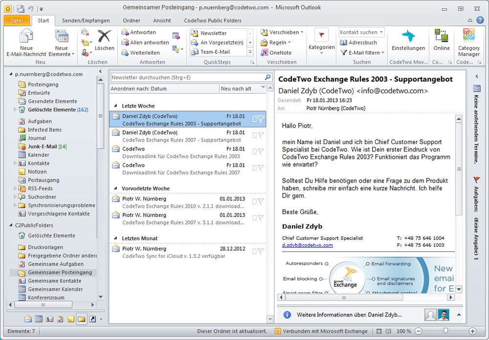Image resolution: width=489 pixels, height=340 pixels.
Task: Open the Neue Elemente menu
Action: [x=62, y=43]
